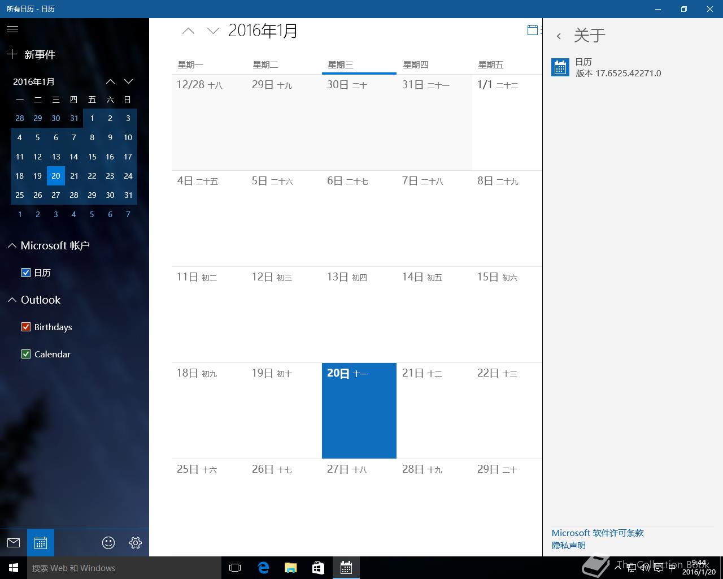Create a new event with 新事件

(32, 54)
